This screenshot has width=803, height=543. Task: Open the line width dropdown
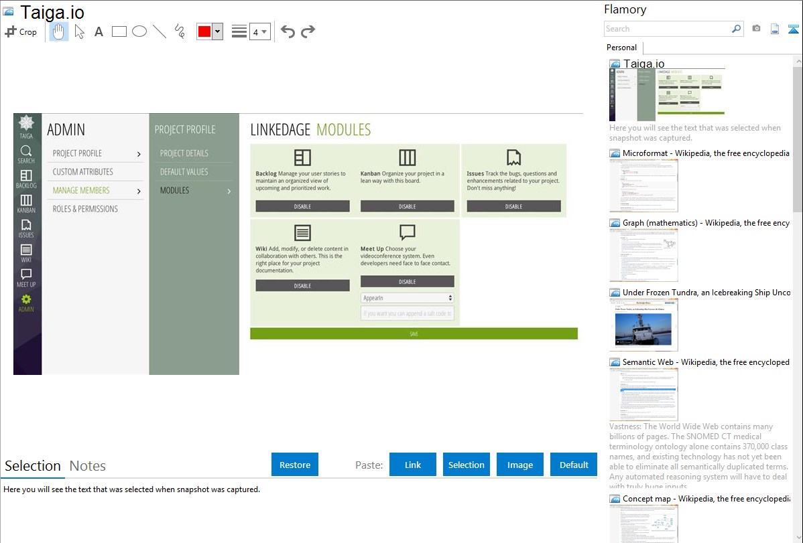pos(259,31)
